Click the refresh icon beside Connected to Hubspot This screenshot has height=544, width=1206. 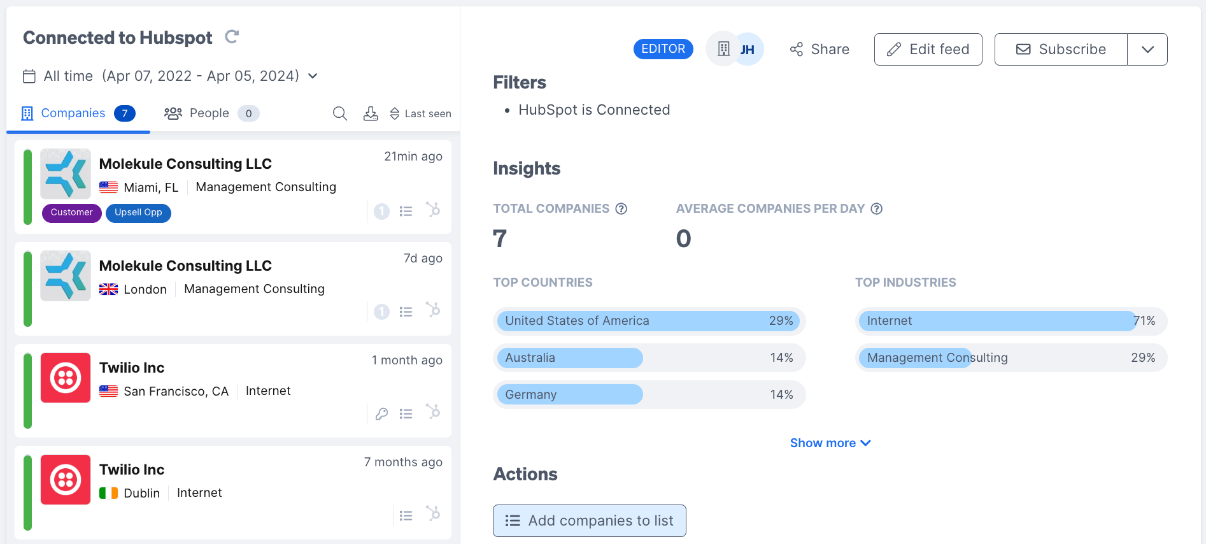pyautogui.click(x=232, y=37)
